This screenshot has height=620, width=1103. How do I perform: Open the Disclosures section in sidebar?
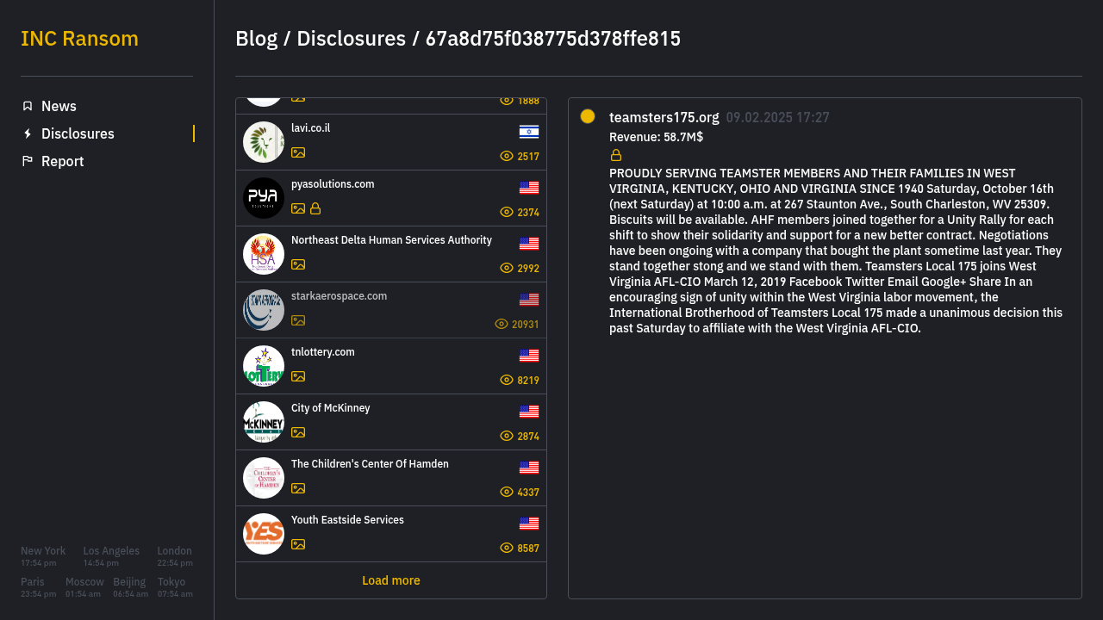(x=78, y=133)
